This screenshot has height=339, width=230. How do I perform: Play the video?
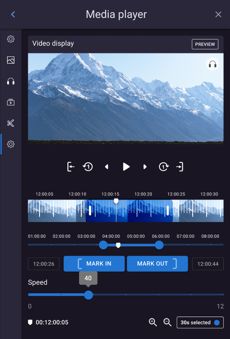point(126,167)
